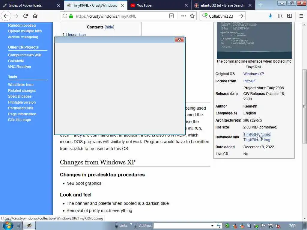Screen dimensions: 307x230
Task: Click the green flower tray icon
Action: (x=227, y=226)
